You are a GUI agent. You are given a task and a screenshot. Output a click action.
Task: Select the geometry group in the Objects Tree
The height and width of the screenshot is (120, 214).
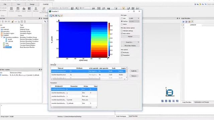(6, 31)
